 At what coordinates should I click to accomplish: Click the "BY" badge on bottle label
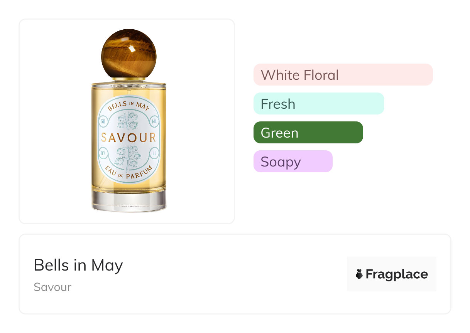(103, 153)
